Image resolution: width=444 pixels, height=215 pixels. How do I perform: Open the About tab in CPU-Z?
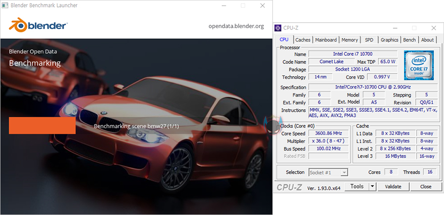pos(427,40)
